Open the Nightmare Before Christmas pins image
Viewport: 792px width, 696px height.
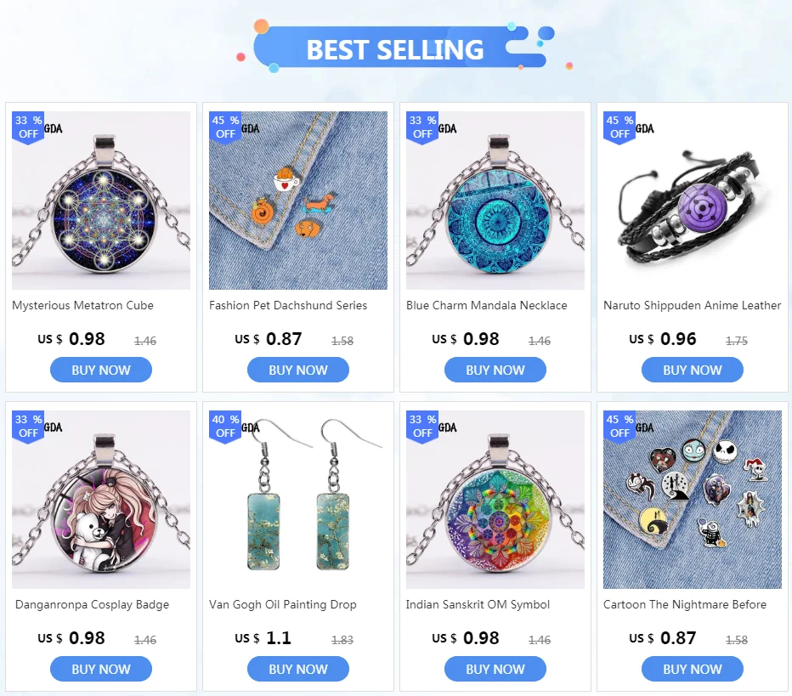pos(693,500)
